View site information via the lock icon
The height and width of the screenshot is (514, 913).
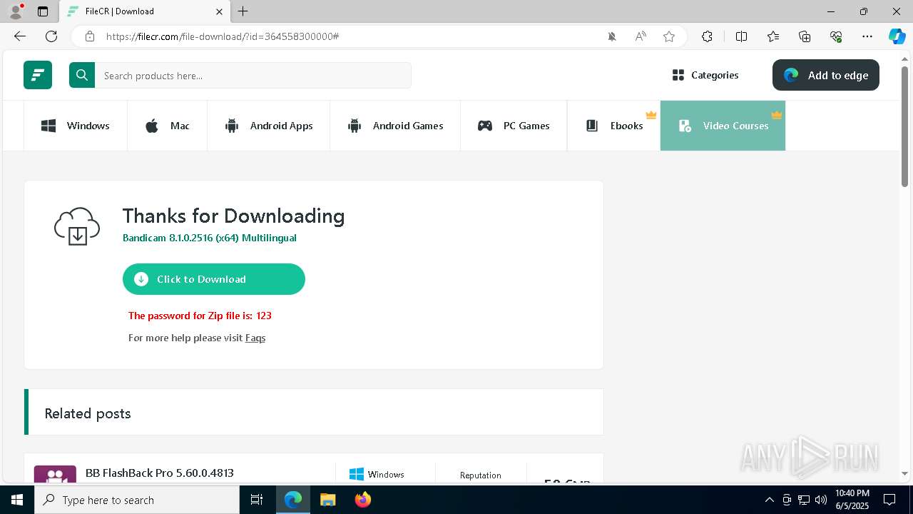click(90, 36)
